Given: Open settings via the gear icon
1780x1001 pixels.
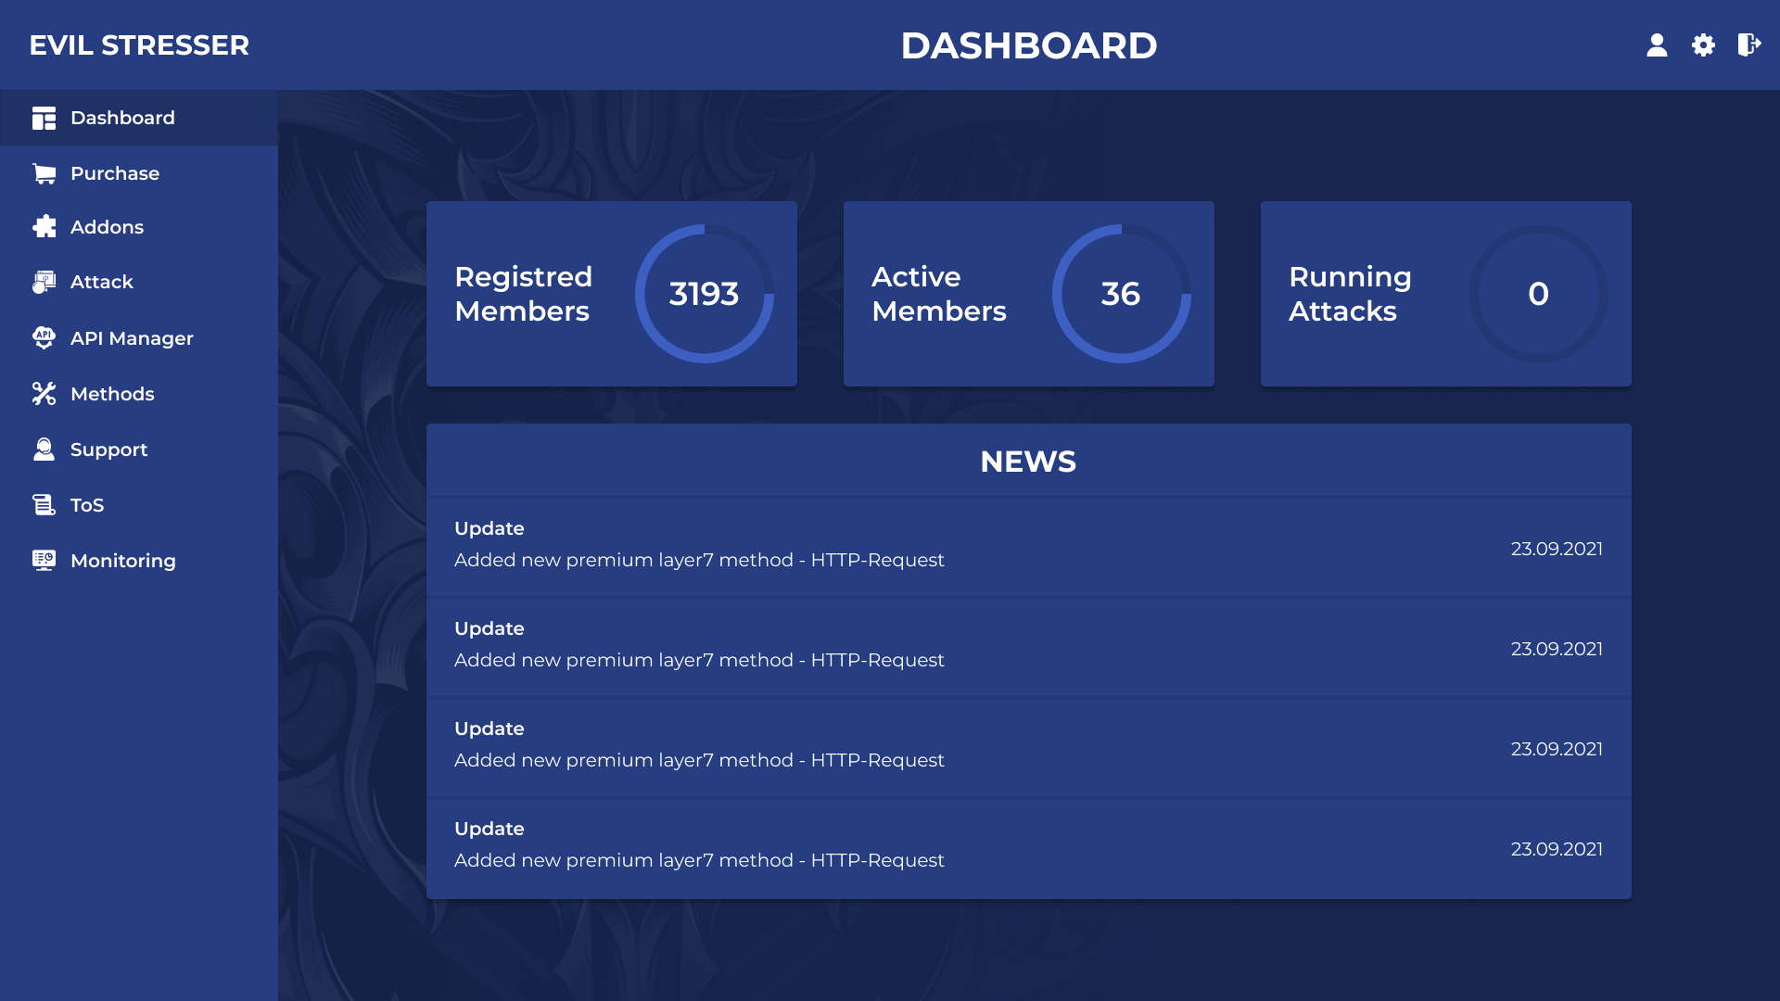Looking at the screenshot, I should [x=1703, y=44].
